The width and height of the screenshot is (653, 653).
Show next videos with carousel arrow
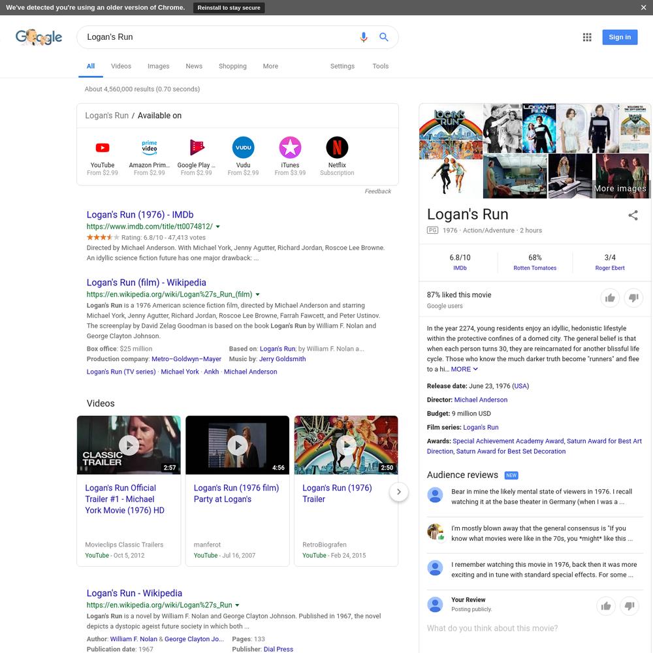pyautogui.click(x=398, y=492)
